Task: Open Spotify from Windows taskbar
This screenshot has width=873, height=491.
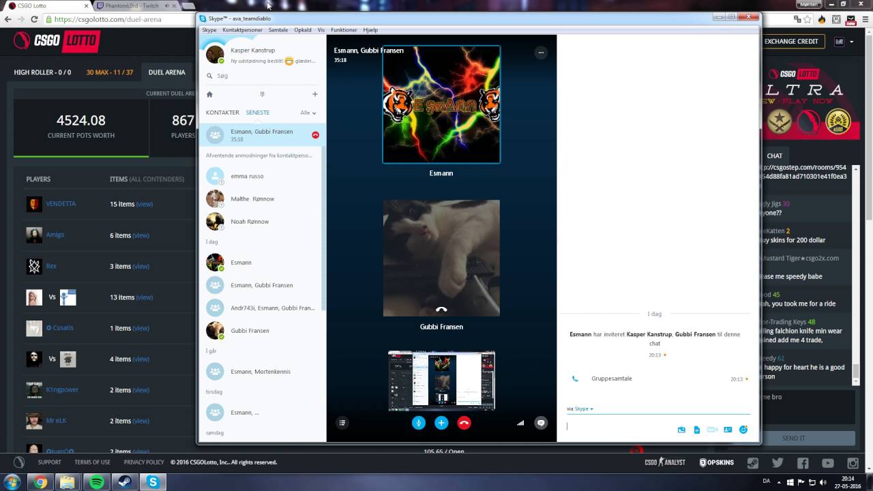Action: [97, 482]
